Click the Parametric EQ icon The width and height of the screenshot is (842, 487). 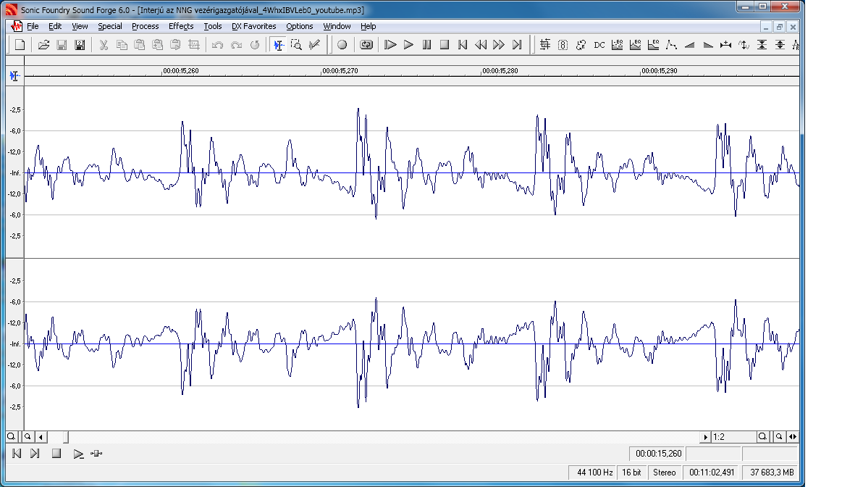(654, 45)
